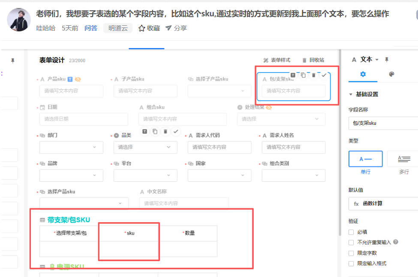Open the 部门 dropdown field

pos(71,147)
